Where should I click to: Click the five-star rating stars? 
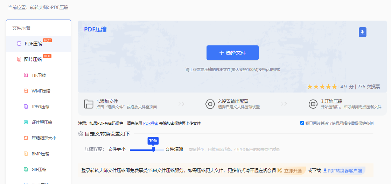322,87
